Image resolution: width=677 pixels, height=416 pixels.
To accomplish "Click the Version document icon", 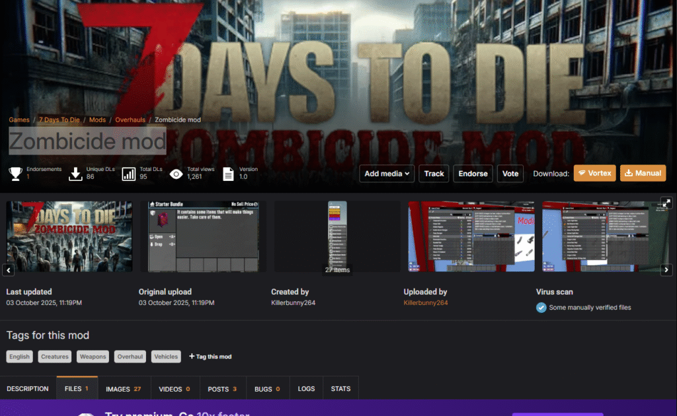I will point(228,174).
